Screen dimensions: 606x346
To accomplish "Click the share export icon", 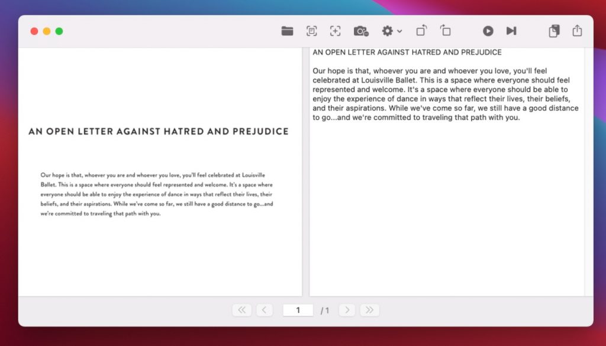I will [x=577, y=31].
